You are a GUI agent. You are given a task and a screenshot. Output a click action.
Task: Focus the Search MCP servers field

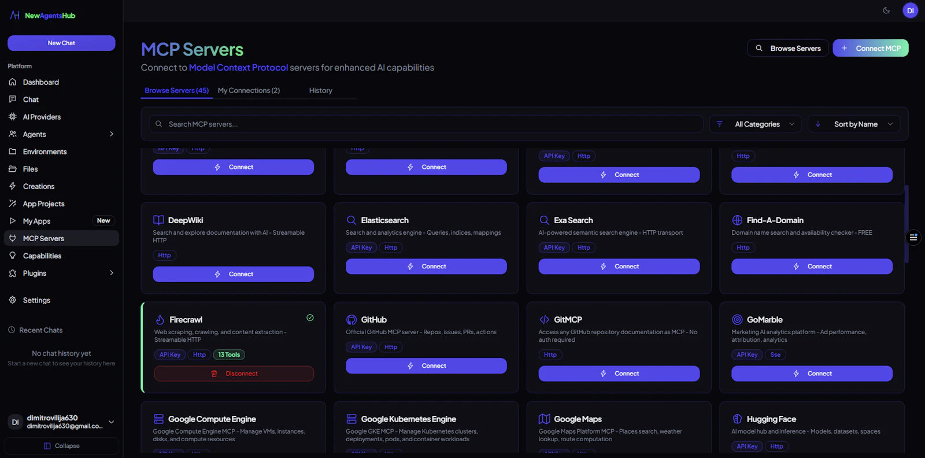click(426, 124)
